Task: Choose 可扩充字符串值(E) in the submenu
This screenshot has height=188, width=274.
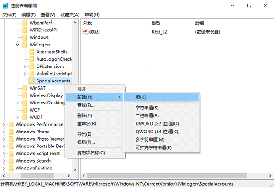Action: (161, 148)
